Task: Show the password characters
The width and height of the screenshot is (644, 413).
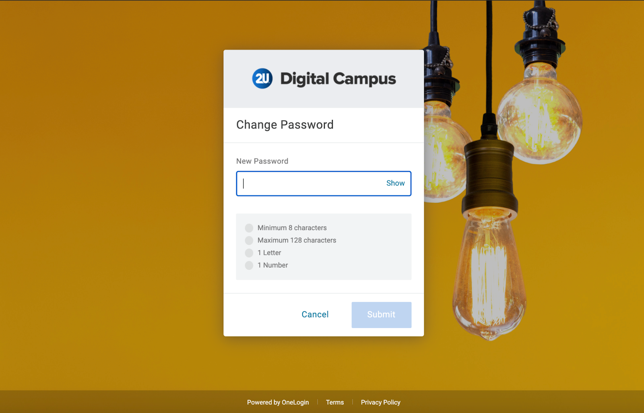Action: pos(395,183)
